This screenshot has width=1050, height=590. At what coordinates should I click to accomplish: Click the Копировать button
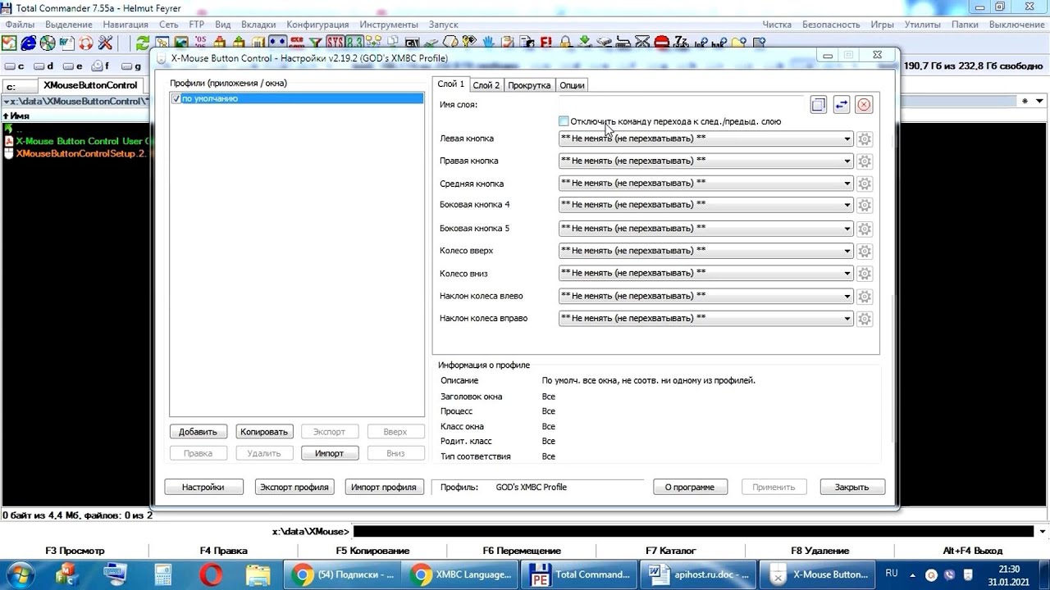pyautogui.click(x=264, y=432)
